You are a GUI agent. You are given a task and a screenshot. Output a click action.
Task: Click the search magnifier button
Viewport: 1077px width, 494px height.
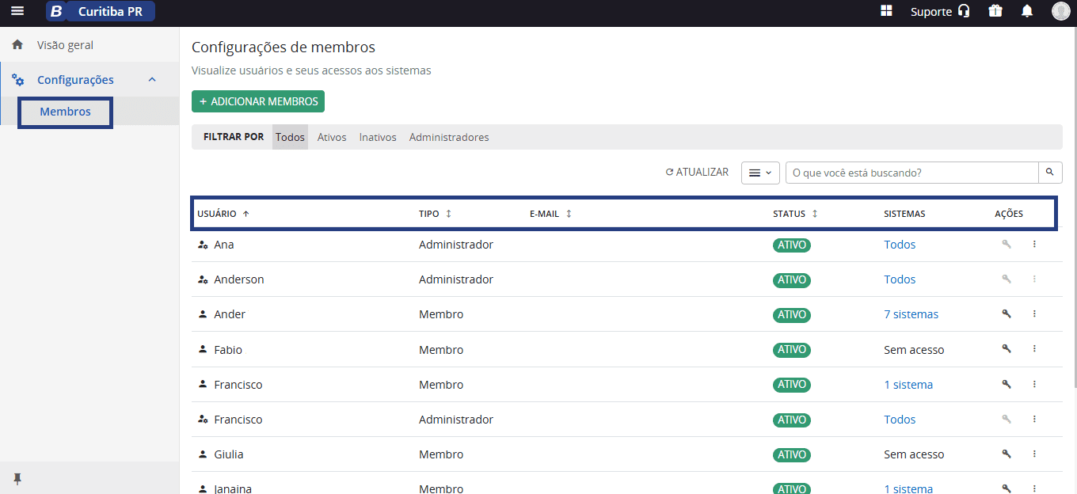coord(1050,173)
